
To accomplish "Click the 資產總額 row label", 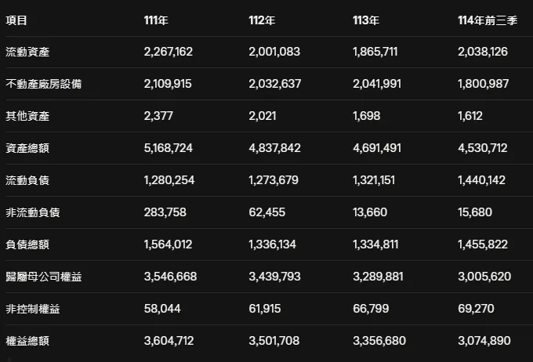I will point(27,148).
